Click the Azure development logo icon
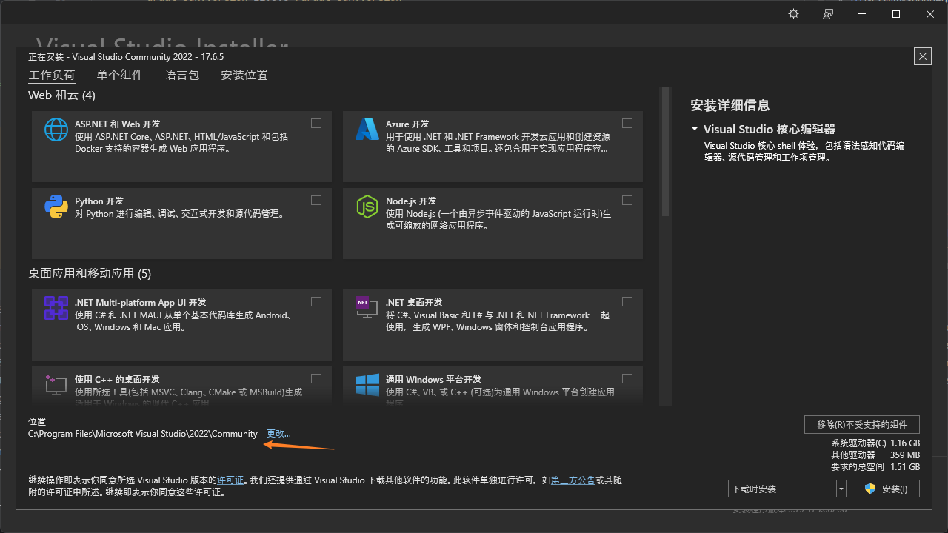Screen dimensions: 948x533 tap(367, 130)
